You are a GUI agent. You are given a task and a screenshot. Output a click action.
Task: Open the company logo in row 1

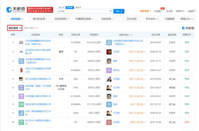21,42
